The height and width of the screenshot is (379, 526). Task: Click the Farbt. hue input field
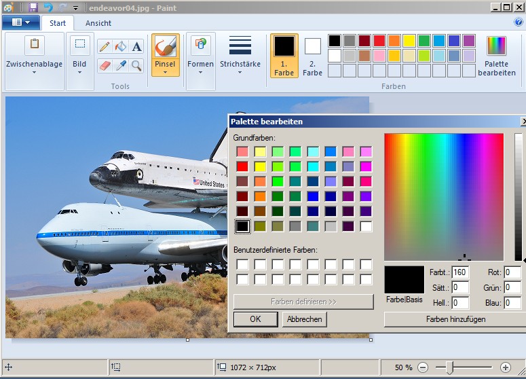coord(459,273)
